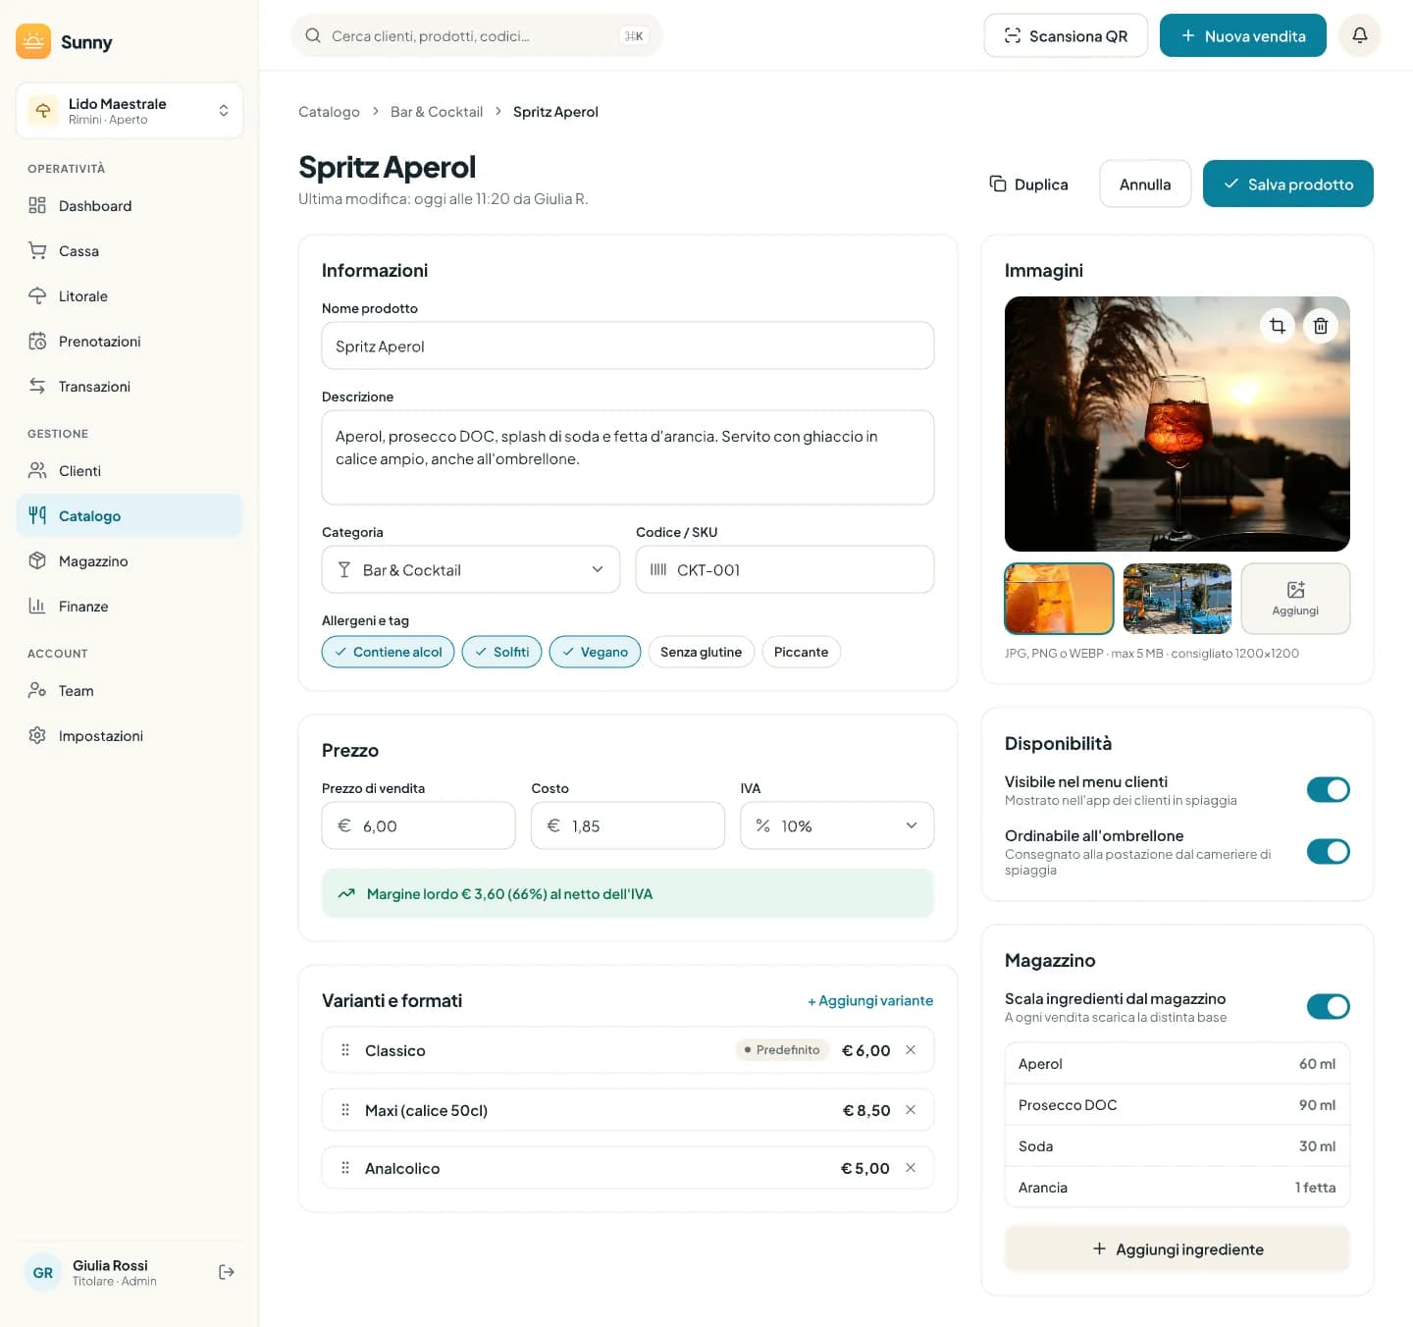Navigate to Magazzino
1413x1327 pixels.
coord(130,560)
